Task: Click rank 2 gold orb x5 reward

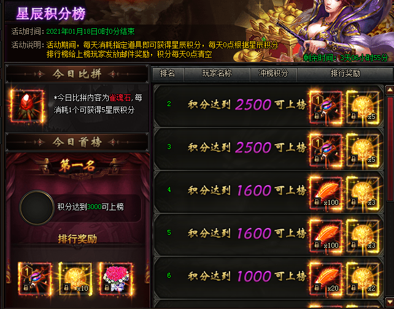Action: coord(363,107)
